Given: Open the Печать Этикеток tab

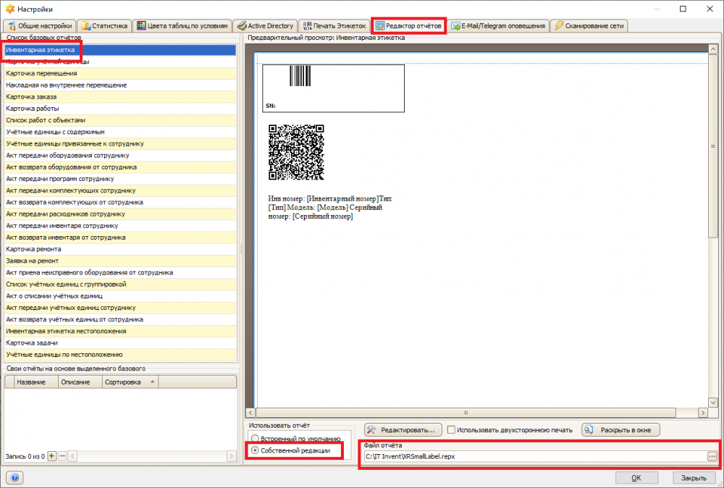Looking at the screenshot, I should coord(334,26).
